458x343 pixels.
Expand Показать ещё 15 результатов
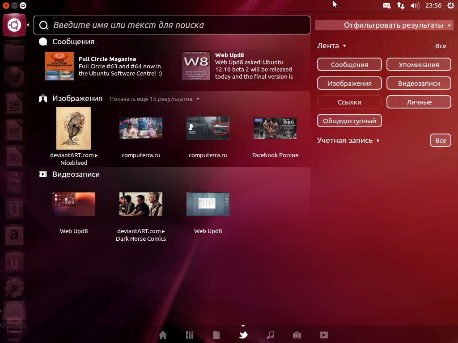click(x=154, y=99)
